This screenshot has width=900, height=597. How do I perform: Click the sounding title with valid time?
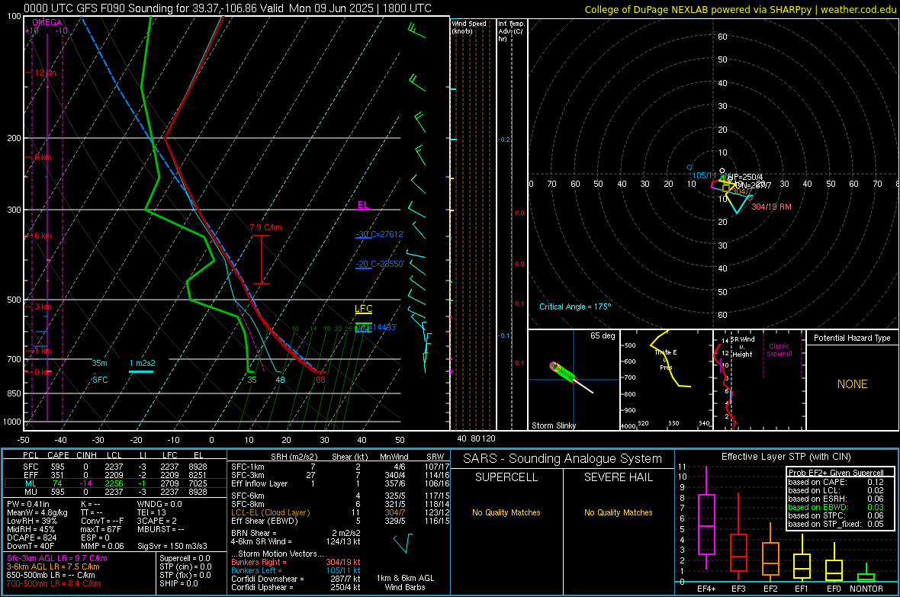[227, 8]
